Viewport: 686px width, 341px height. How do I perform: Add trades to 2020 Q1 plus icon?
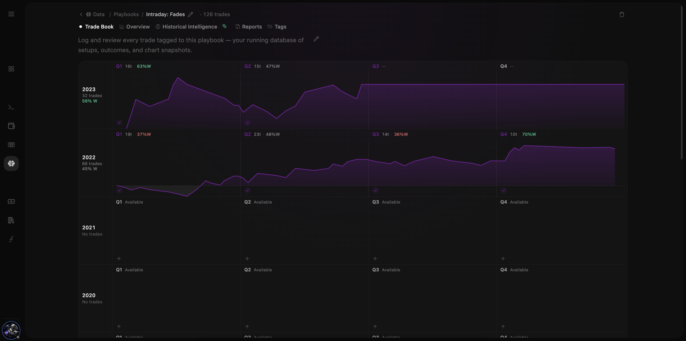[119, 326]
